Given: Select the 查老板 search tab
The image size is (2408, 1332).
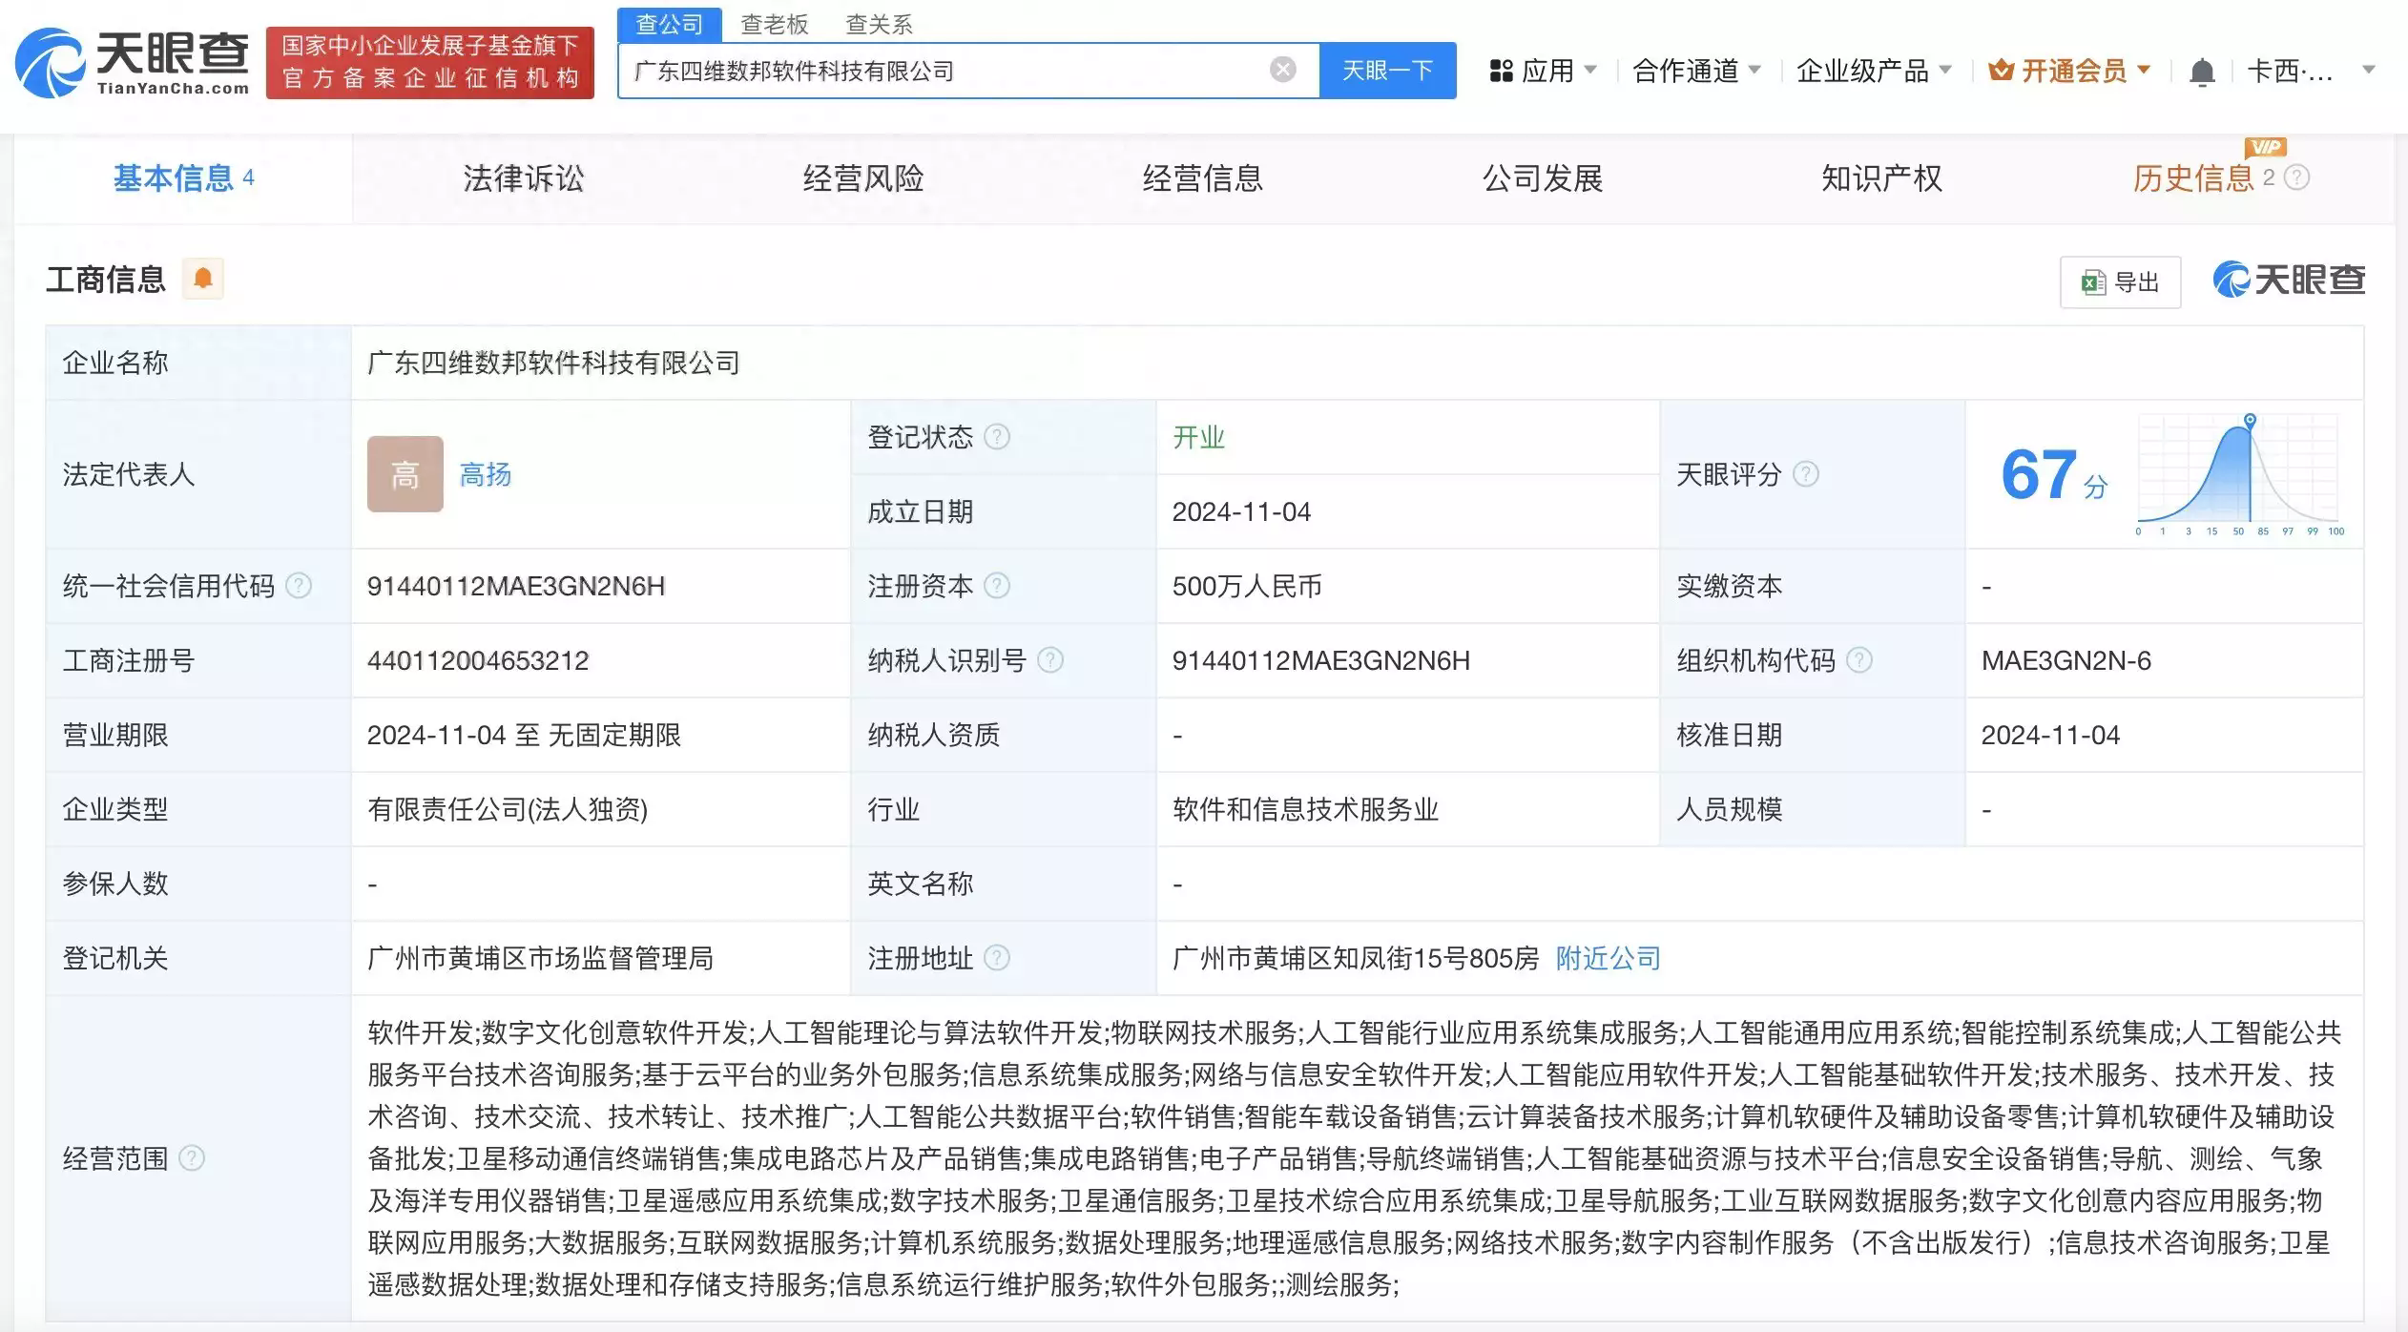Looking at the screenshot, I should pos(774,24).
